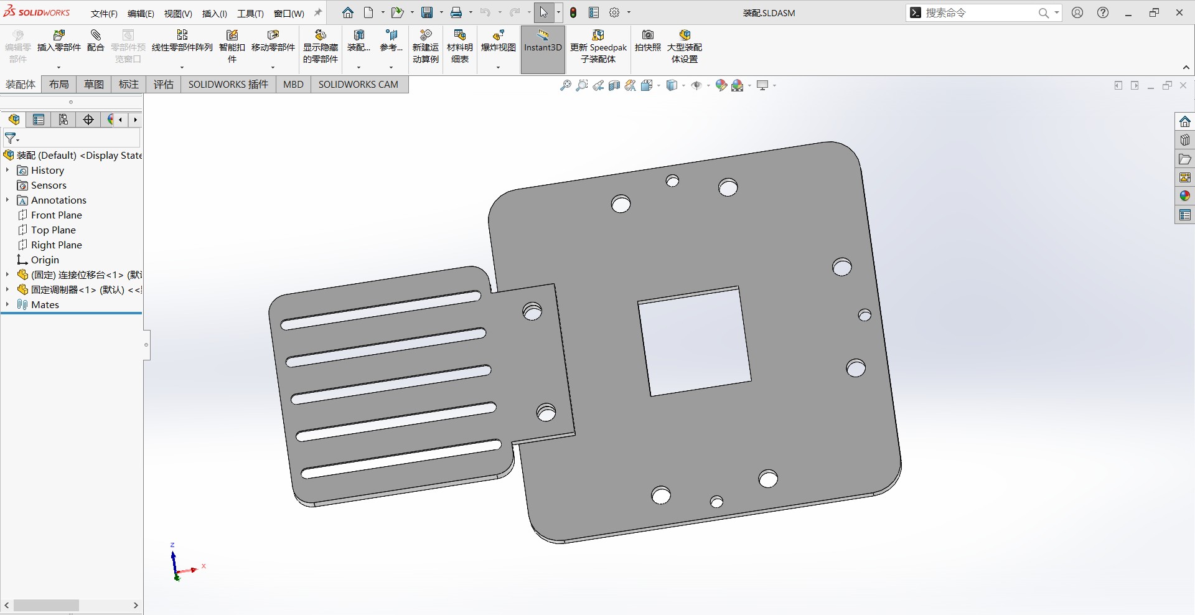Click the Display Style icon

point(672,86)
